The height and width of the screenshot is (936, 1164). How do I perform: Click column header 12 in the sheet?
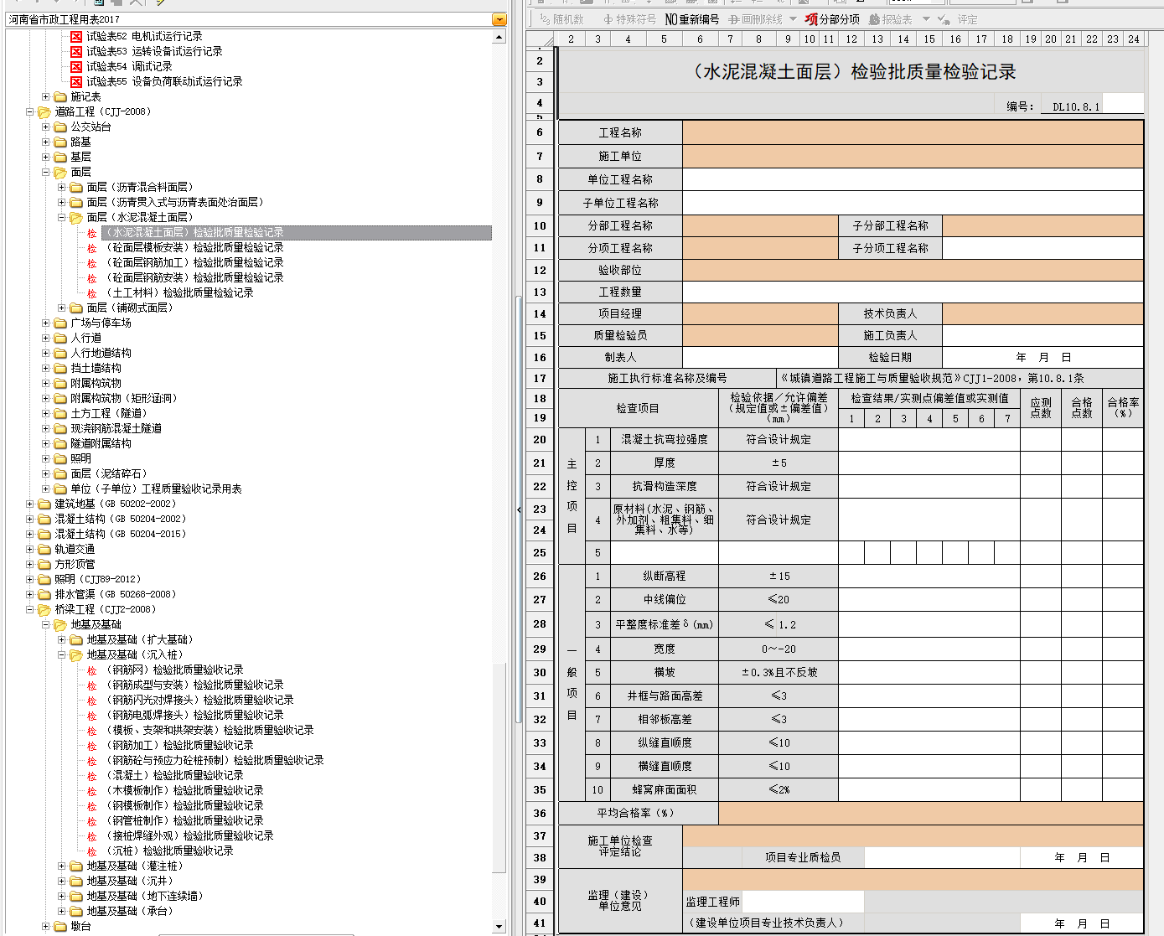click(851, 39)
